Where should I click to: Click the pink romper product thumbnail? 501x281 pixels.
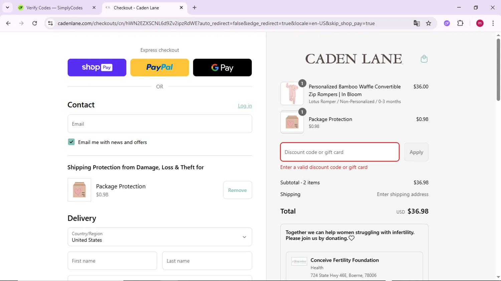click(292, 94)
